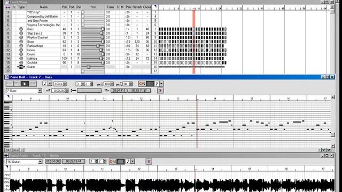Select the pointer tool in Piano Roll toolbar
Image resolution: width=342 pixels, height=192 pixels.
tap(25, 84)
